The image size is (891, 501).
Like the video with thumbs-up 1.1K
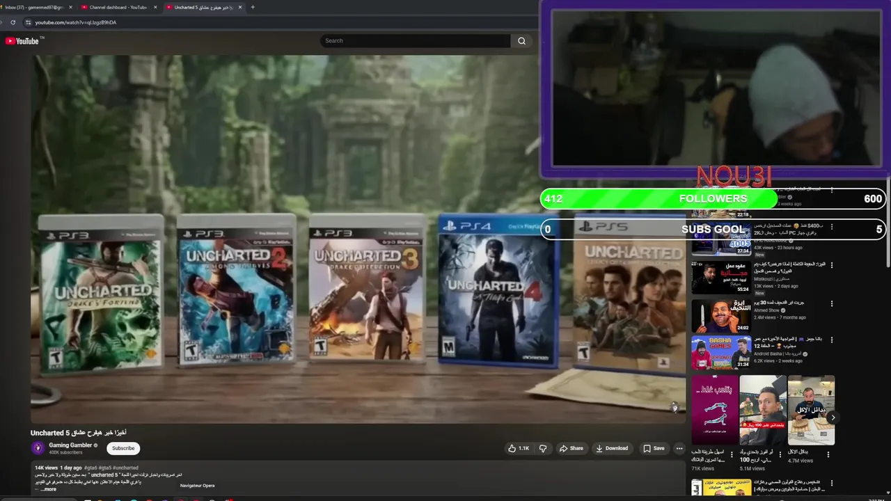[519, 449]
